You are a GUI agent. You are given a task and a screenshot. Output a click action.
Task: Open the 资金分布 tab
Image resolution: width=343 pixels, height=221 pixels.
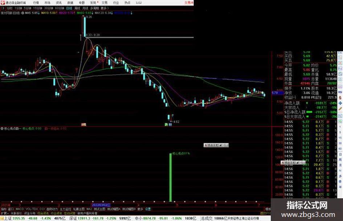click(x=29, y=213)
